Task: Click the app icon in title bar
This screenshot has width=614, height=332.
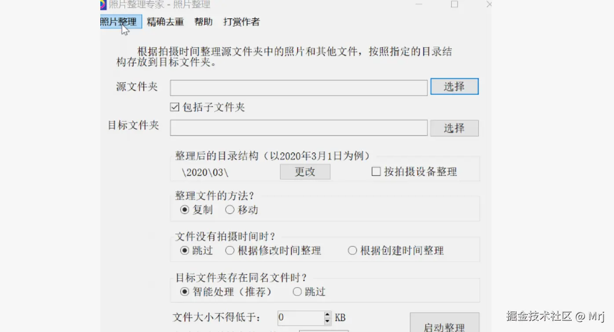Action: coord(103,5)
